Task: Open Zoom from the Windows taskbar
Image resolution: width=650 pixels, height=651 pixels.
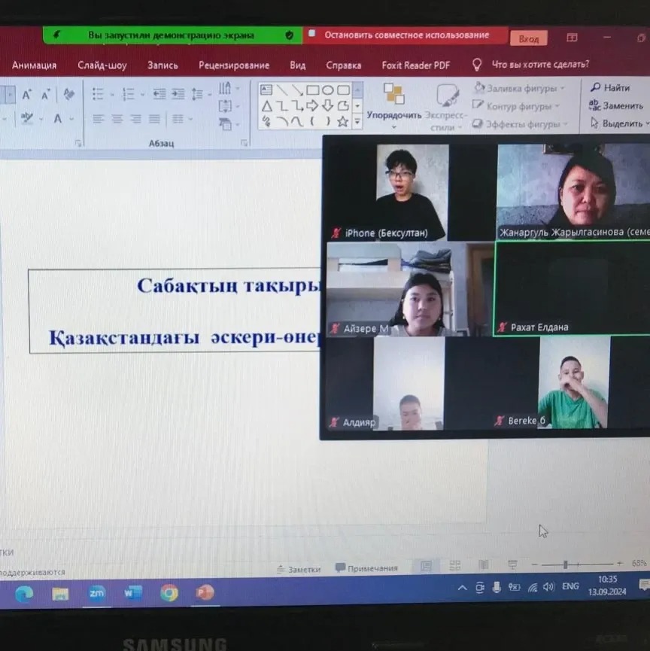Action: click(x=97, y=593)
